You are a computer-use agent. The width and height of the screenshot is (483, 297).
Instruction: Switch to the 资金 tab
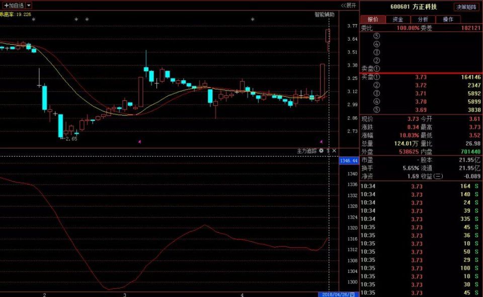[397, 19]
